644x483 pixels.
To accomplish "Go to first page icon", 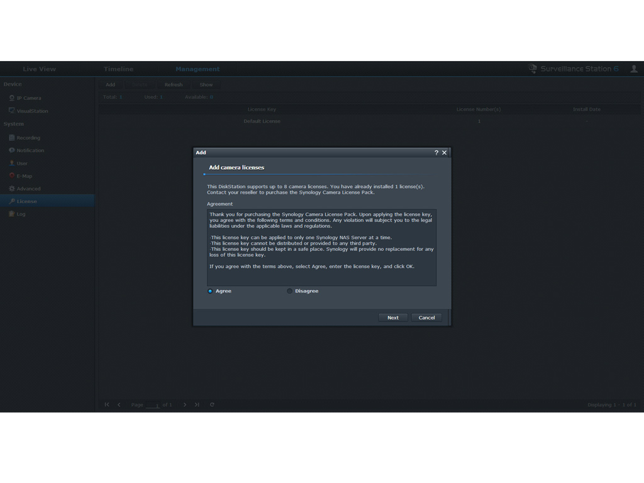I will pos(107,404).
